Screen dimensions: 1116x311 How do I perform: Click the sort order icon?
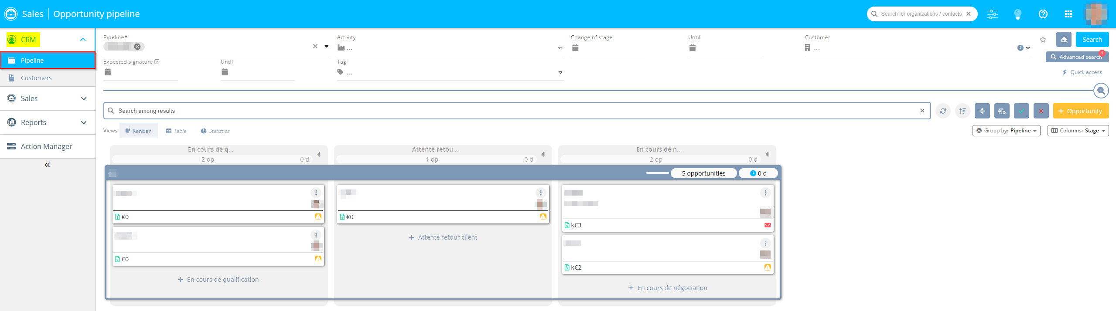962,111
